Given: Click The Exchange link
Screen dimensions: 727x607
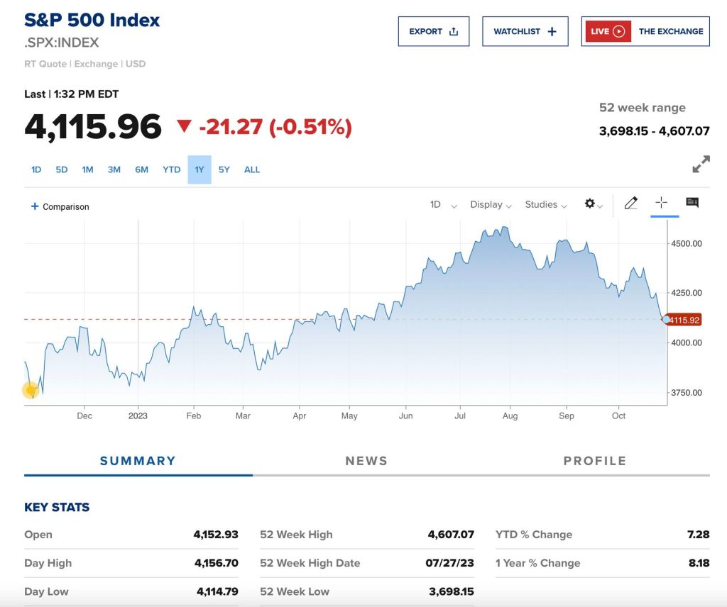Looking at the screenshot, I should [671, 31].
